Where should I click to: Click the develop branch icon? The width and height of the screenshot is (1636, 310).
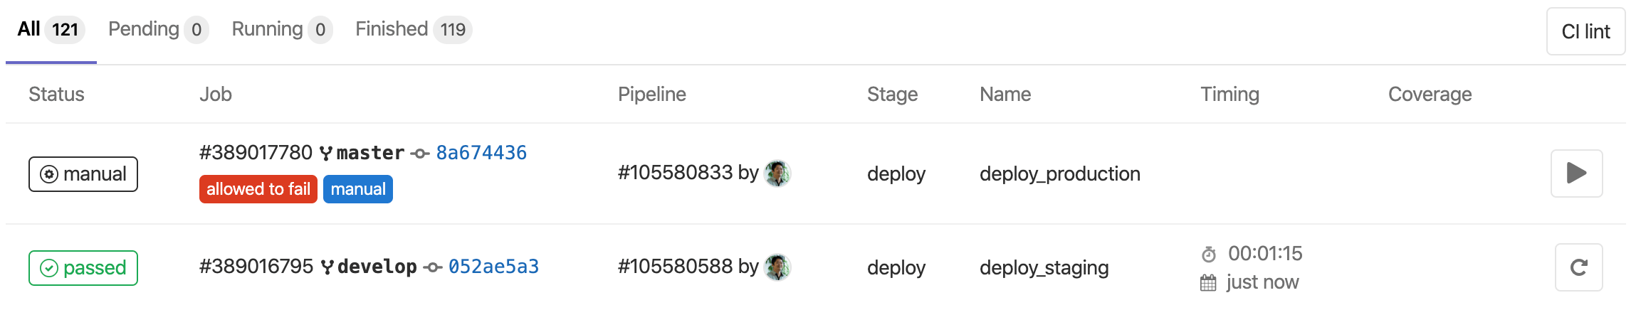(327, 267)
